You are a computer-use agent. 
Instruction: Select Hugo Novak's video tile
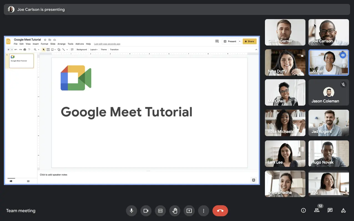tap(329, 154)
